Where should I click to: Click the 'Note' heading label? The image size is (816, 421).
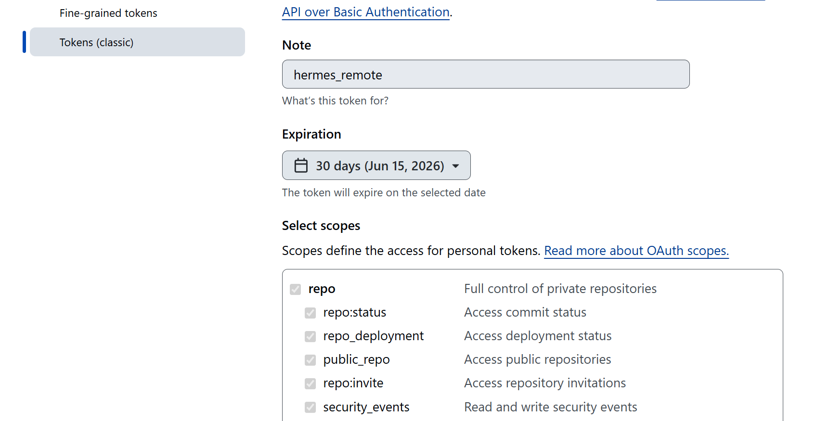click(297, 45)
